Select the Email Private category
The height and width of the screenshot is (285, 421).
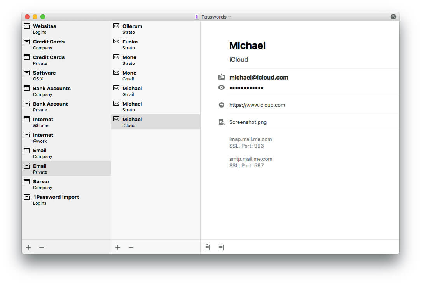point(66,169)
